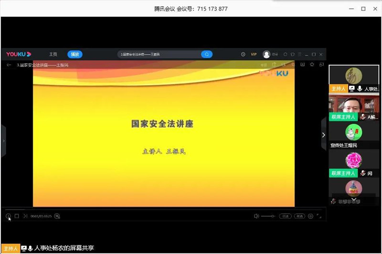Click the blue search button
Viewport: 382px width, 254px height.
coord(207,54)
